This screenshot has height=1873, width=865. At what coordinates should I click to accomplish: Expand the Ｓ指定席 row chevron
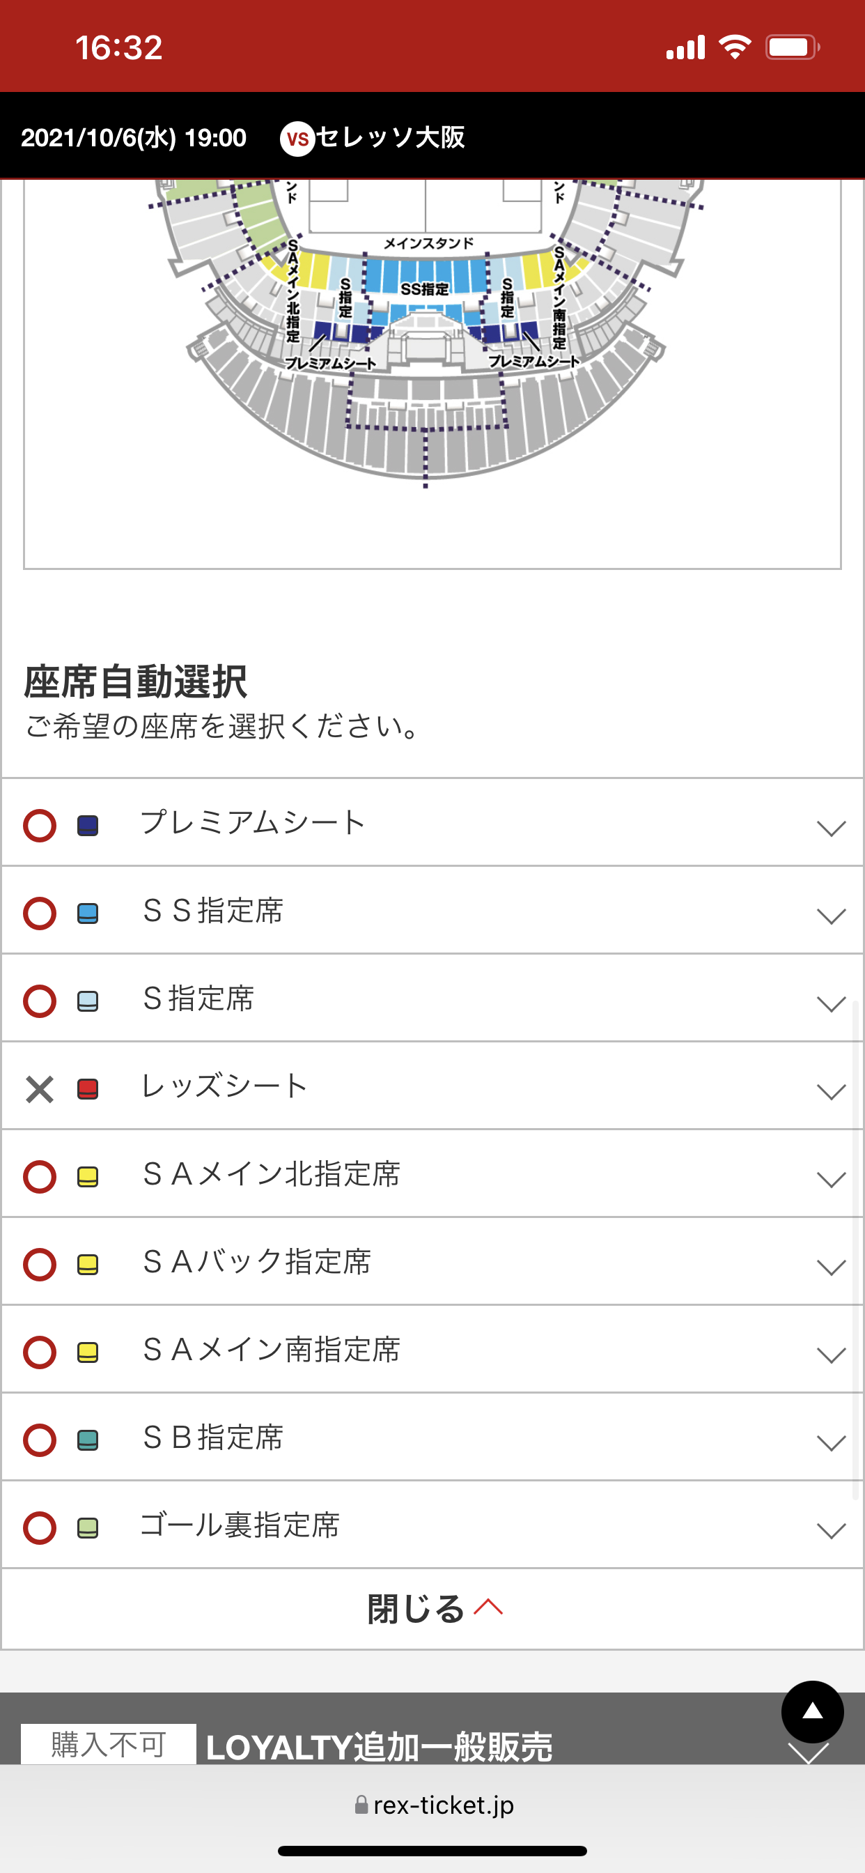pyautogui.click(x=831, y=1004)
